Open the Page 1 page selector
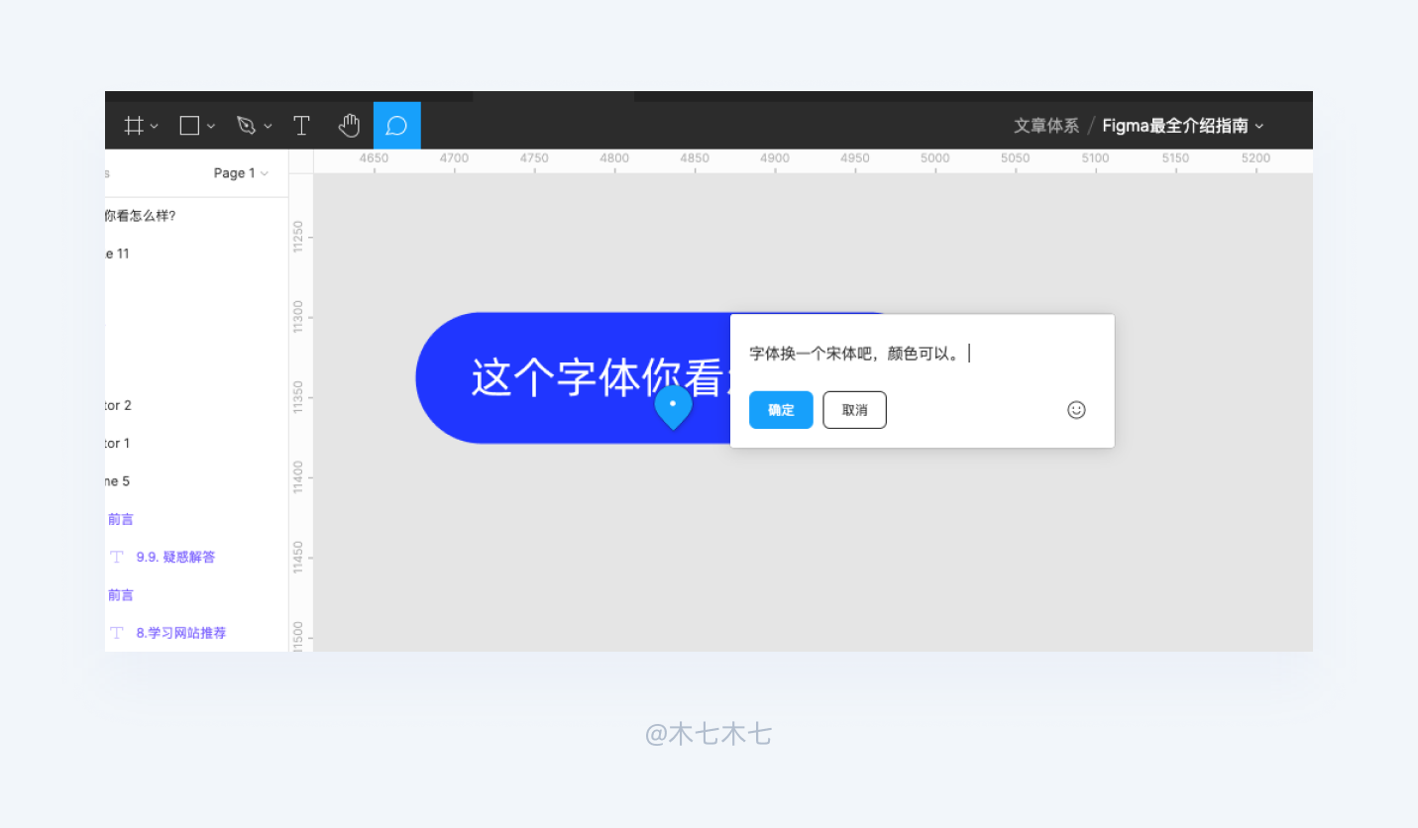The image size is (1418, 828). click(241, 173)
